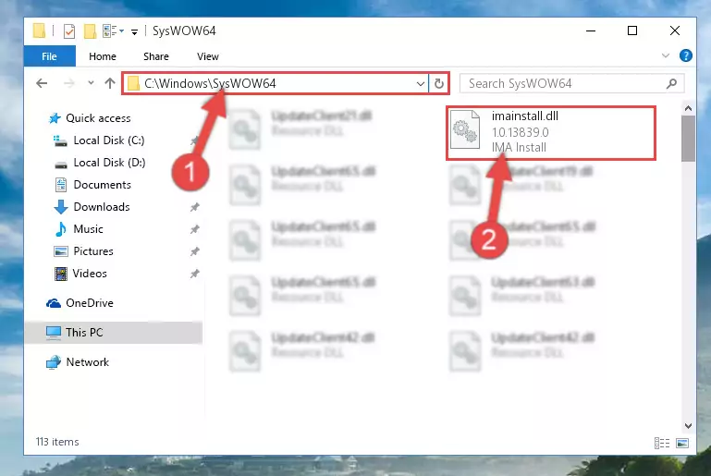Screen dimensions: 711x476
Task: Go up one folder level
Action: [x=110, y=83]
